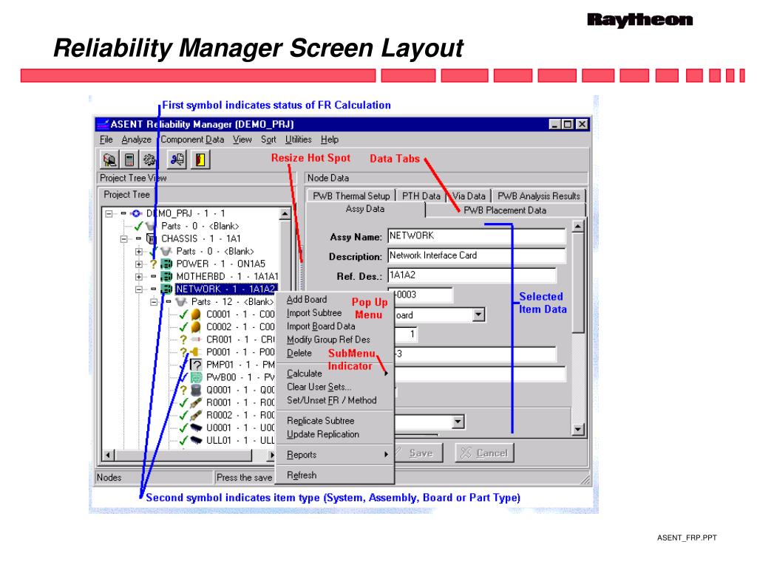
Task: Click the P0001 connector icon
Action: (195, 352)
